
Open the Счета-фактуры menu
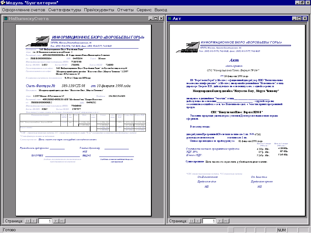click(64, 10)
